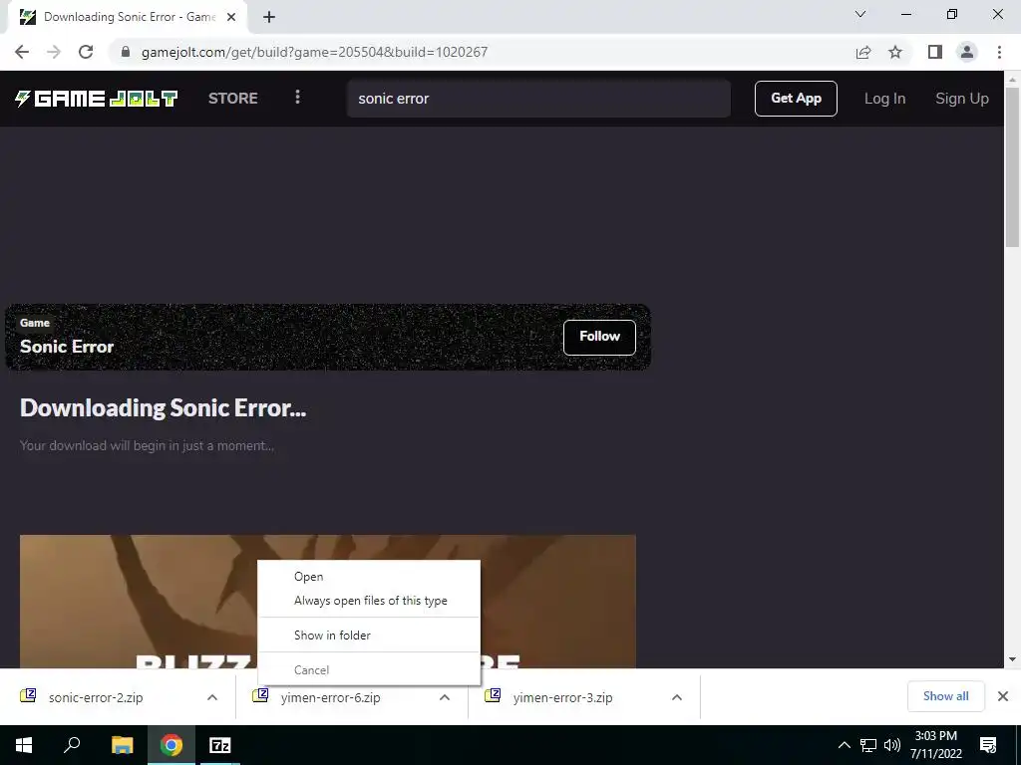Image resolution: width=1021 pixels, height=765 pixels.
Task: Open the Chrome profile avatar
Action: click(967, 52)
